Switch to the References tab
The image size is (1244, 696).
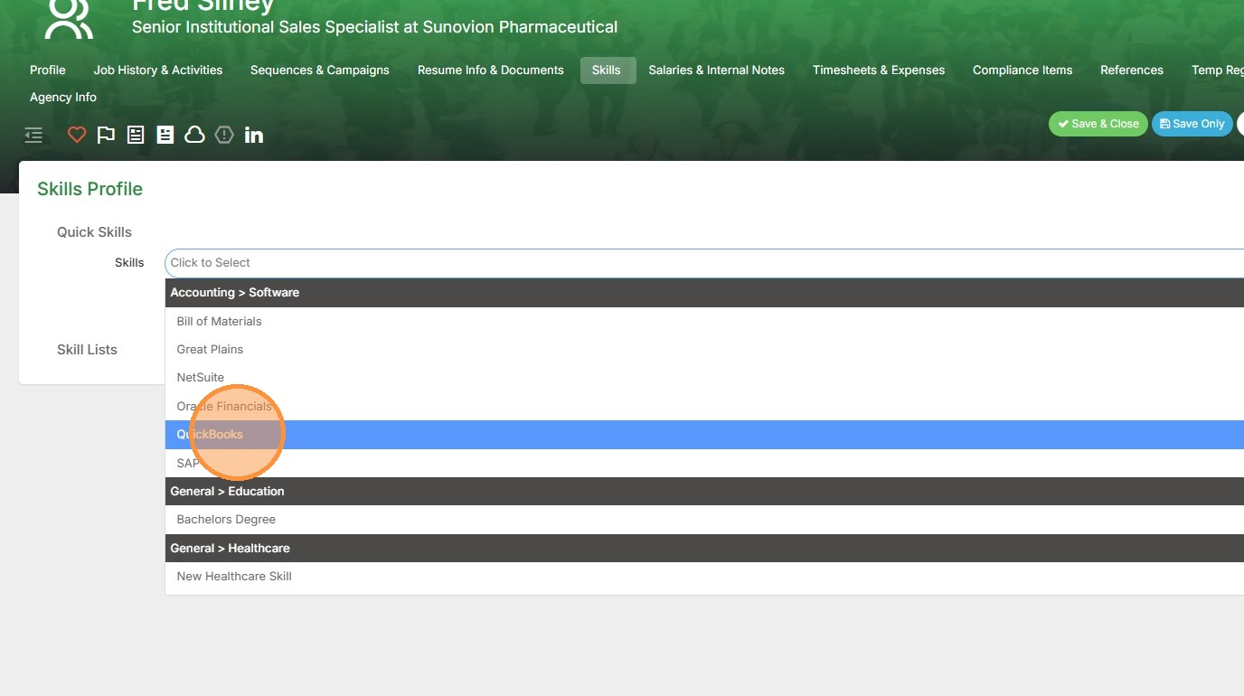tap(1132, 70)
